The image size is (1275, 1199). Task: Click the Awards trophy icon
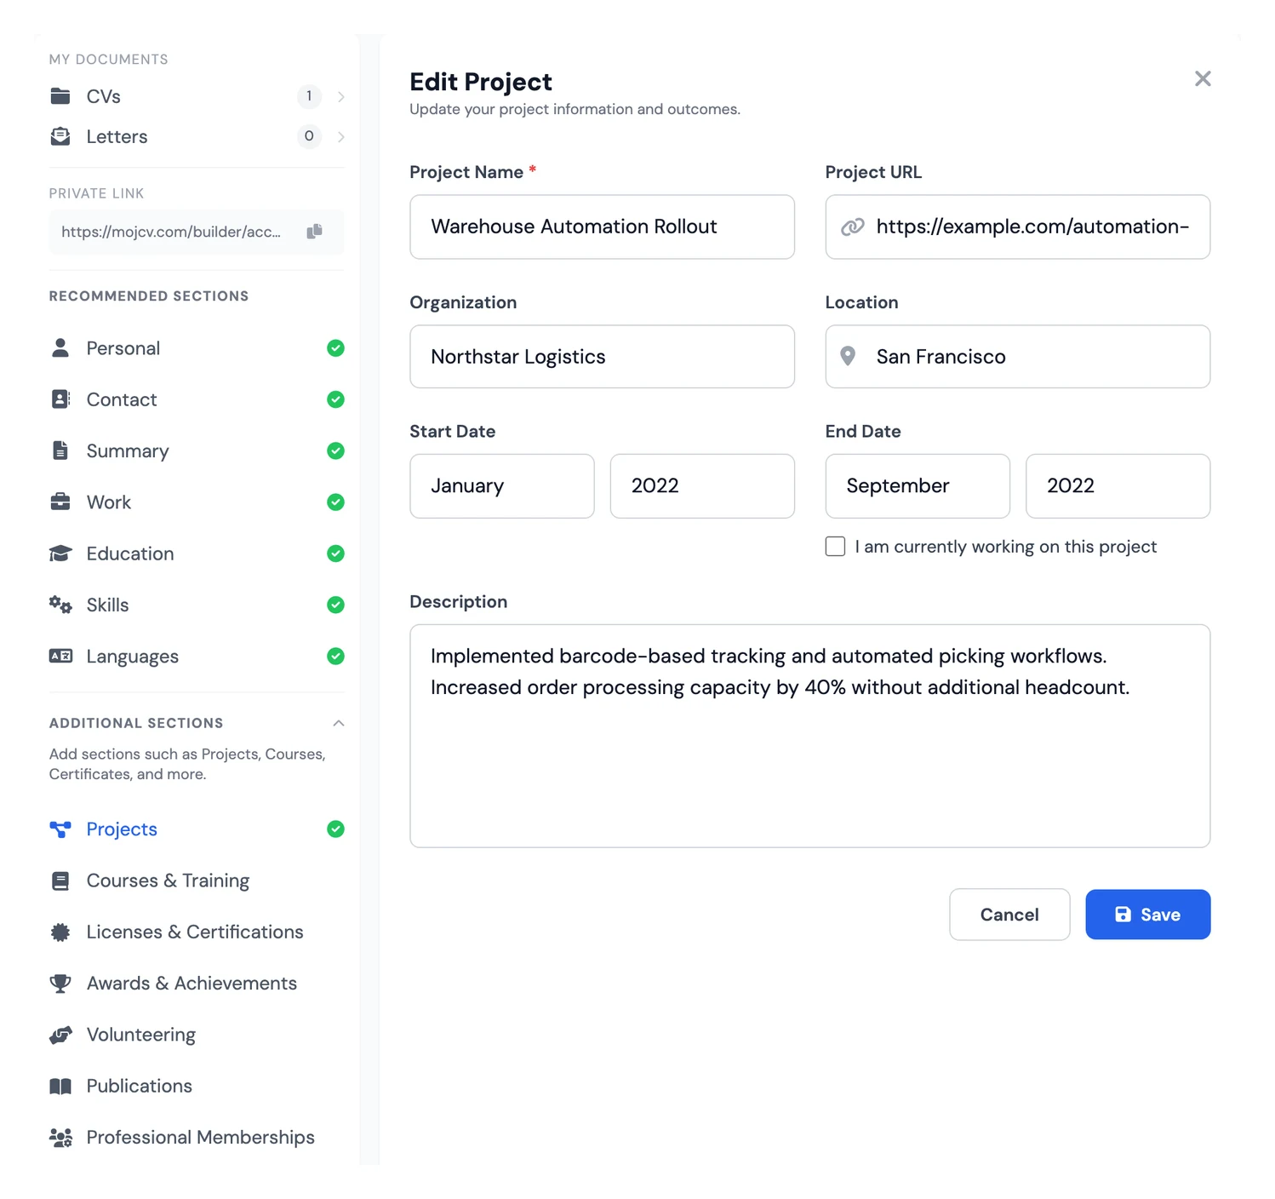point(60,984)
